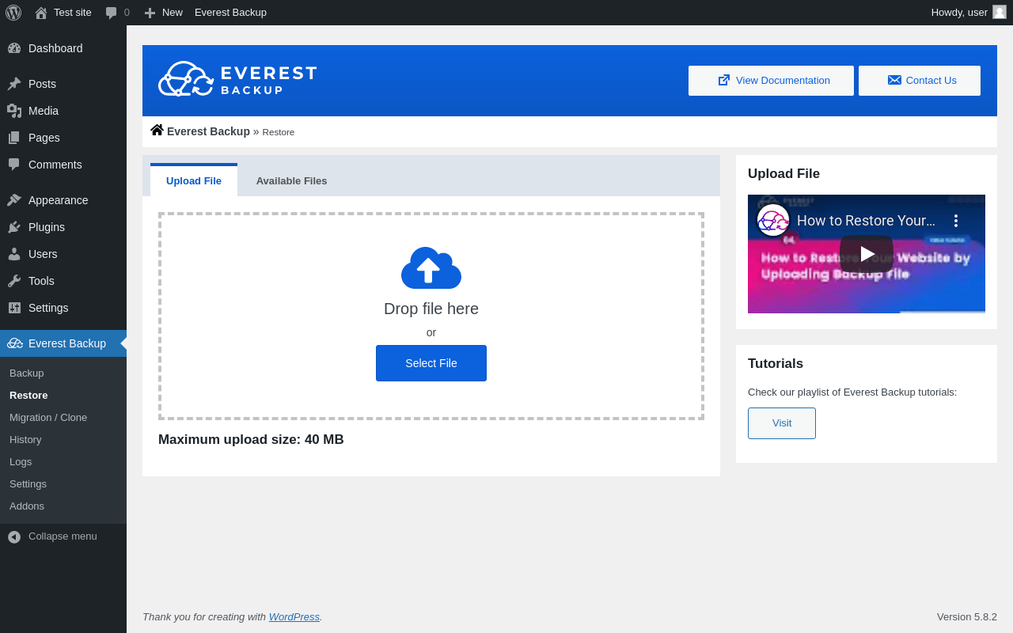Play the restore tutorial video
Viewport: 1013px width, 633px height.
(x=867, y=254)
